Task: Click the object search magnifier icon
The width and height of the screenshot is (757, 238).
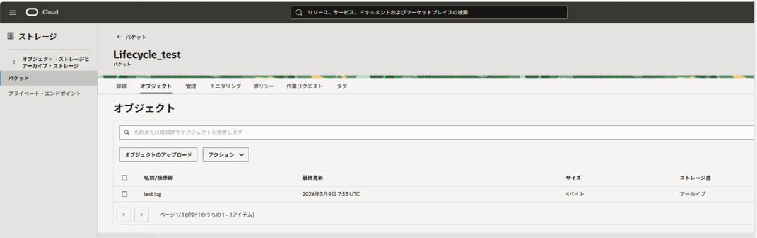Action: coord(127,132)
